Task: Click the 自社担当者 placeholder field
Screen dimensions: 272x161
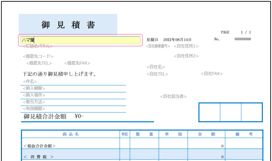Action: click(x=173, y=96)
